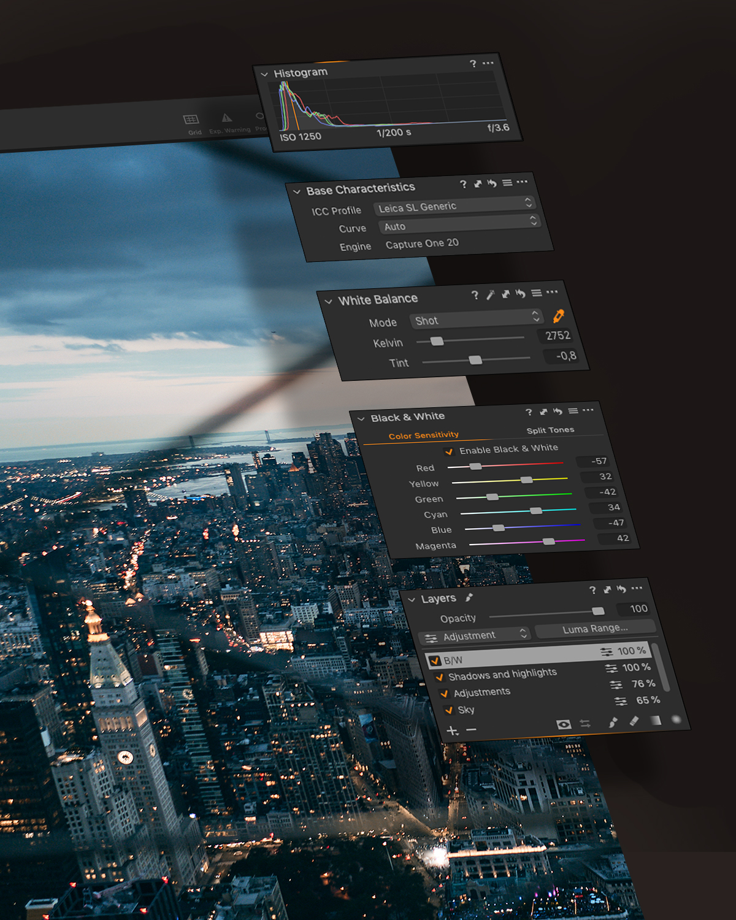Click the Layers list scrollbar
The width and height of the screenshot is (736, 920).
[661, 669]
